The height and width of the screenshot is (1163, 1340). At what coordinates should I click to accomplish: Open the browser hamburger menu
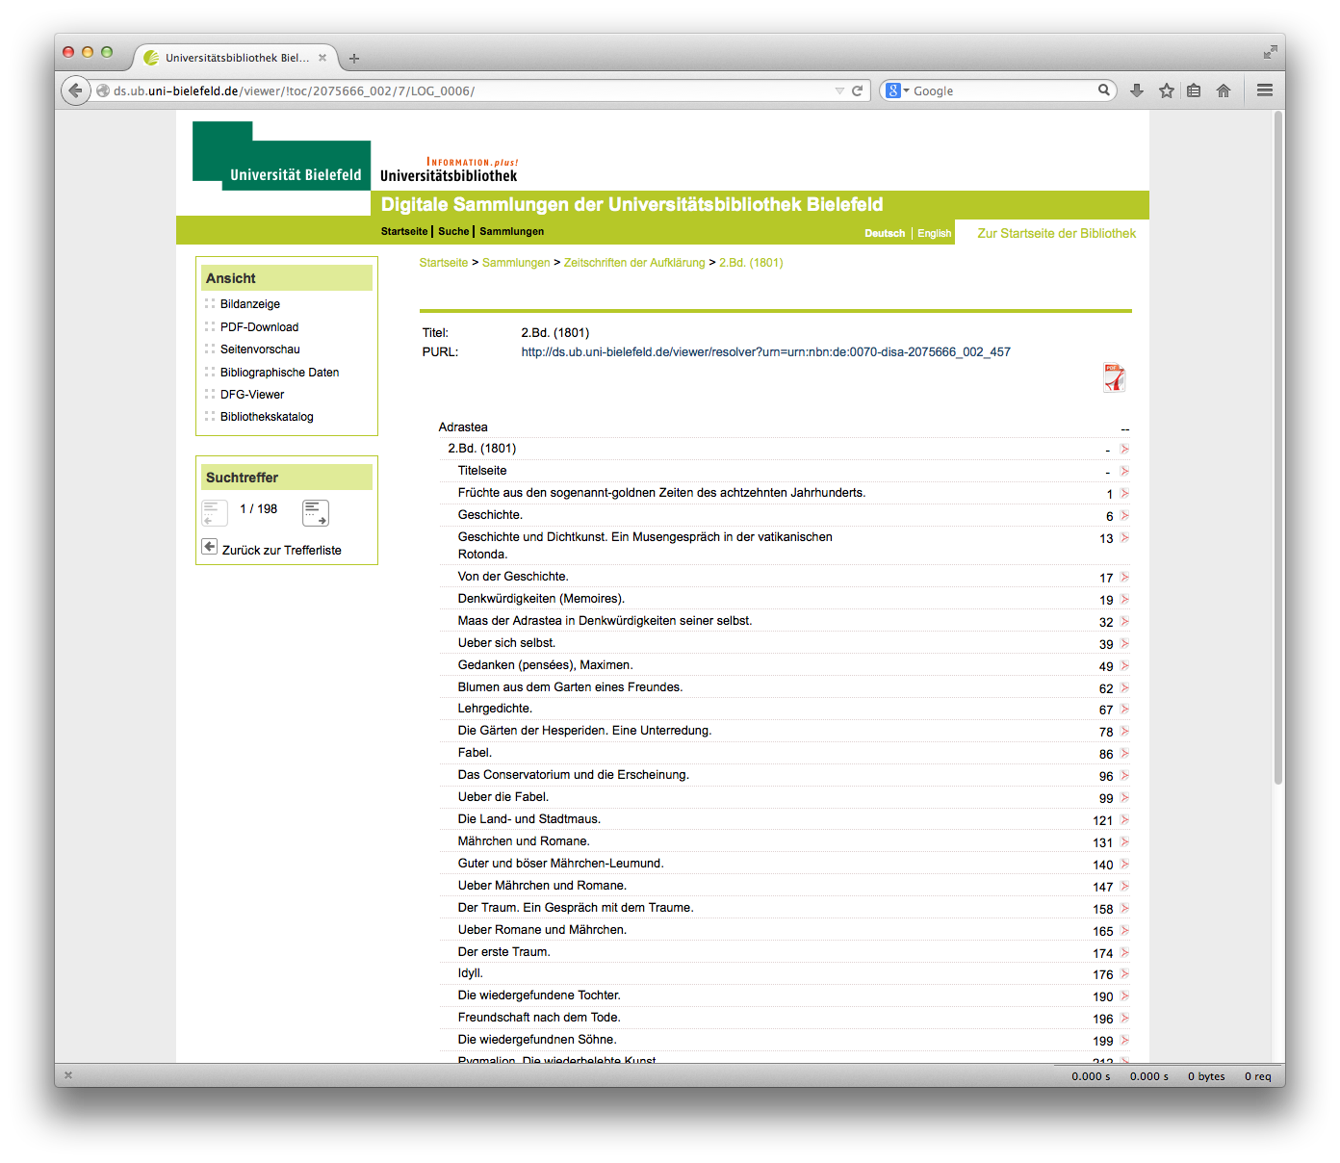[x=1265, y=90]
